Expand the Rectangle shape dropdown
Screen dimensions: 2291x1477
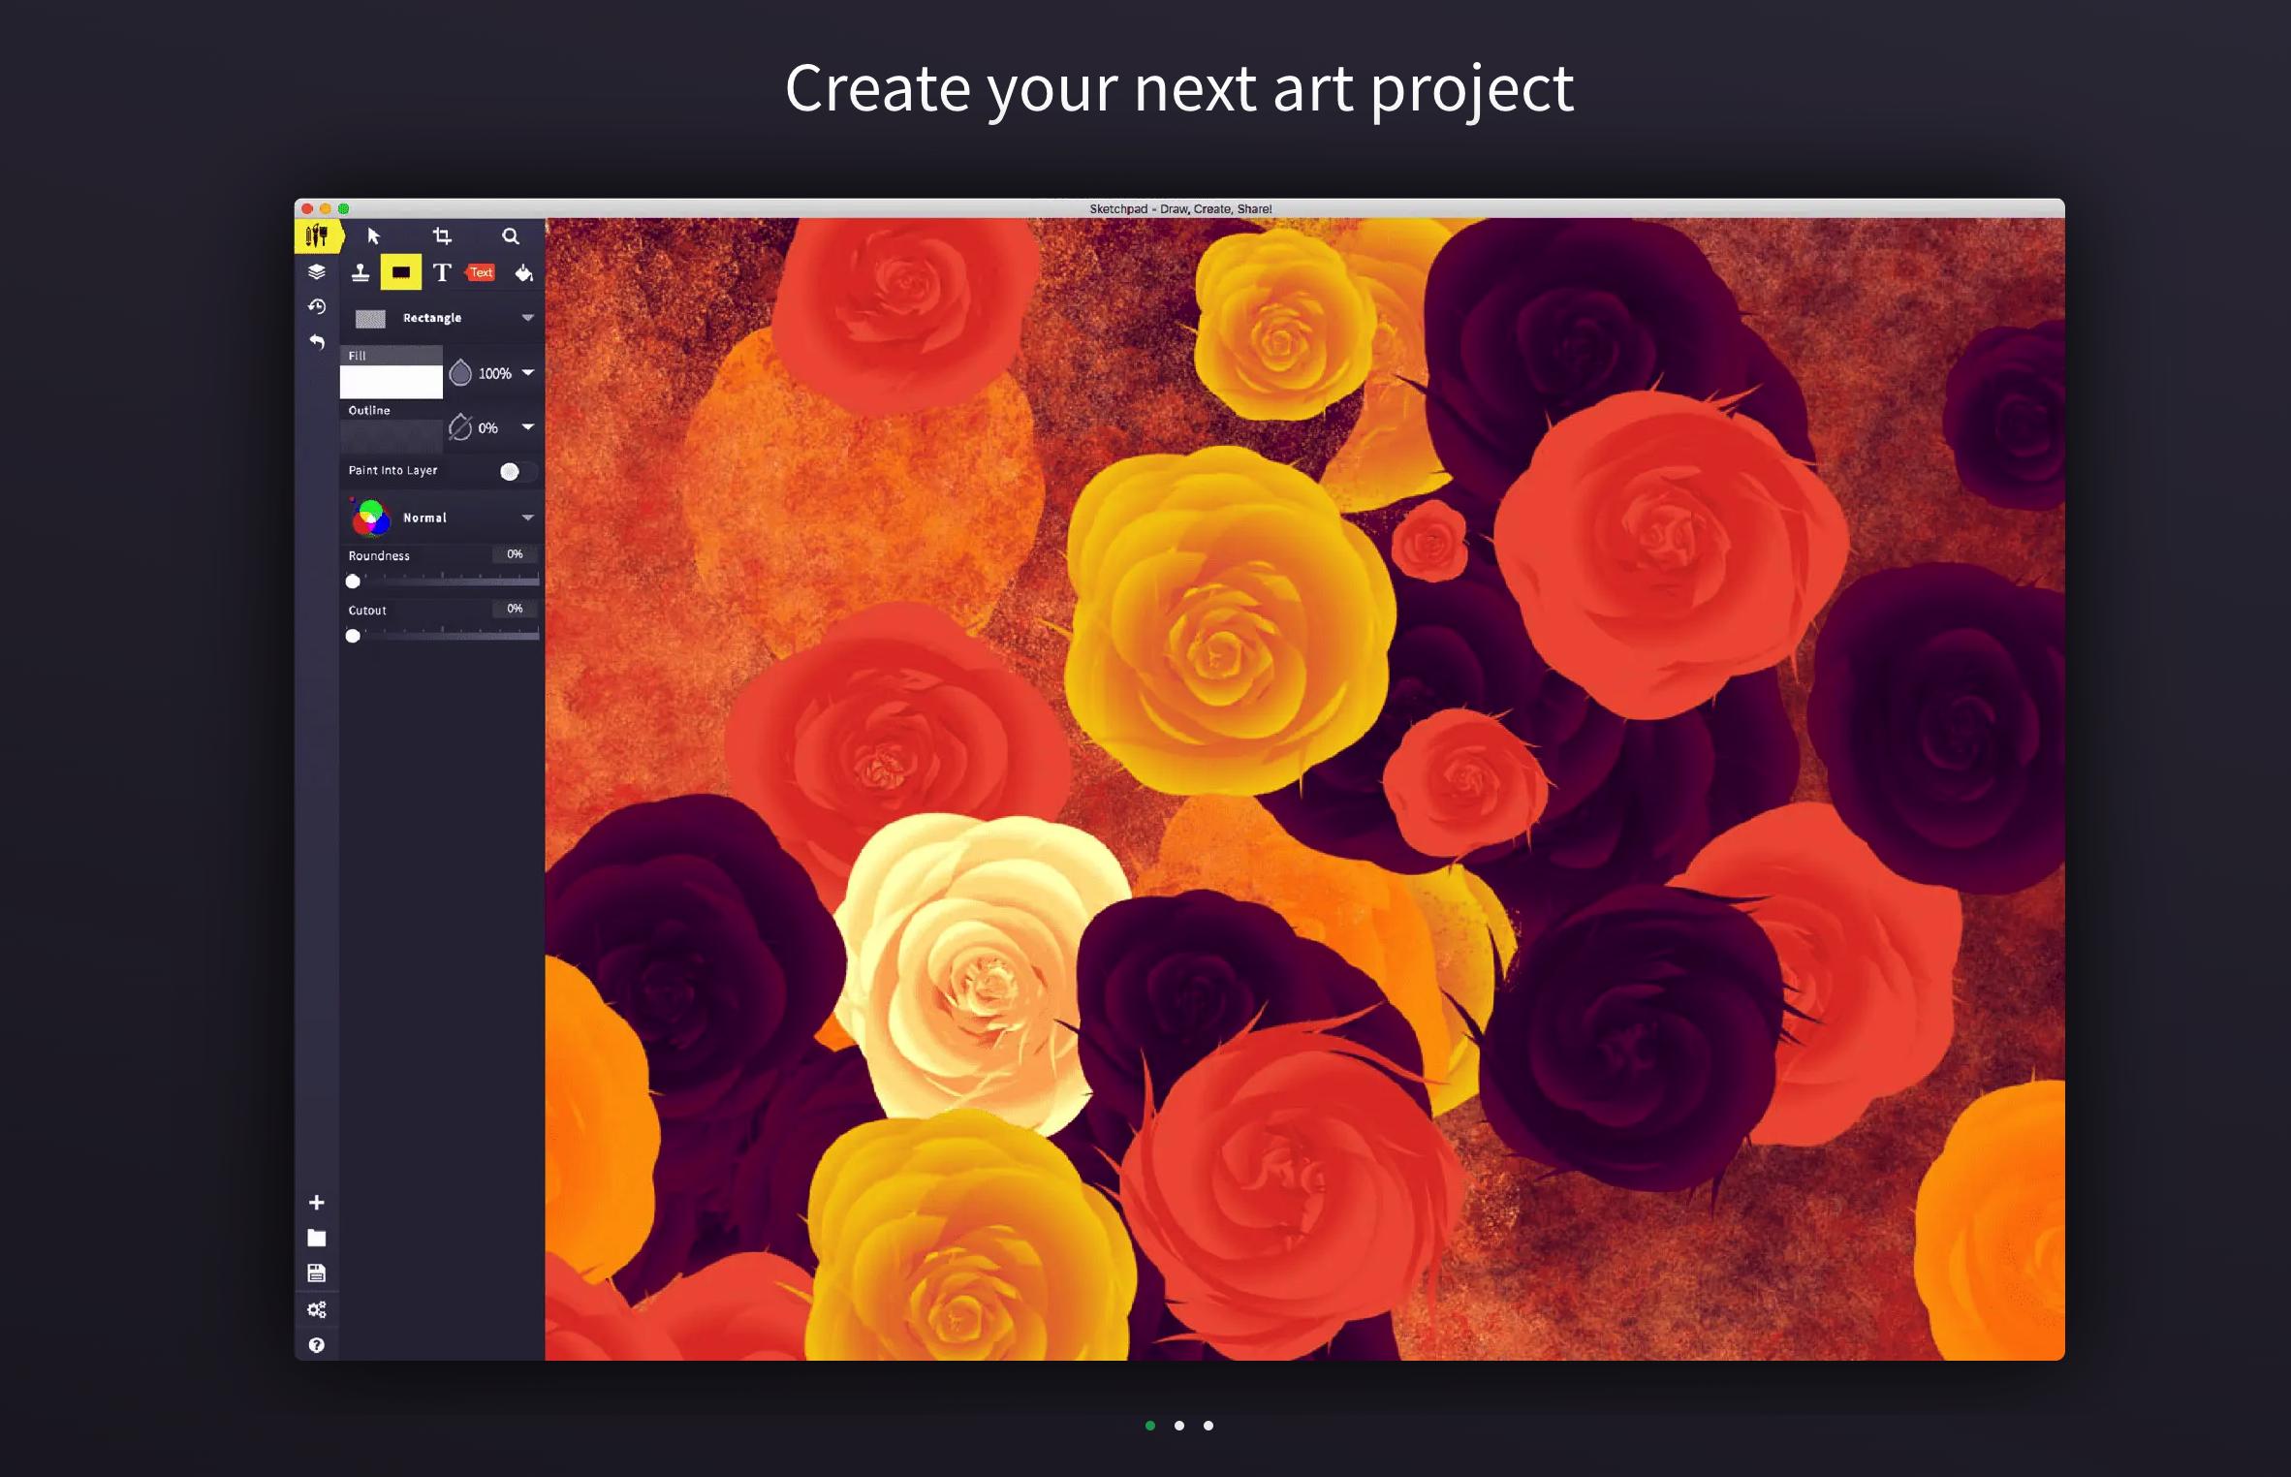[527, 318]
